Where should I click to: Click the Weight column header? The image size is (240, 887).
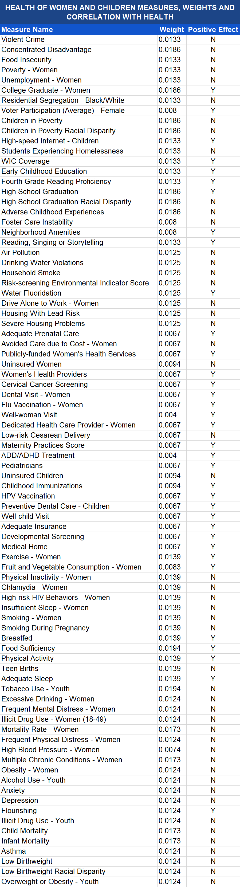(172, 30)
